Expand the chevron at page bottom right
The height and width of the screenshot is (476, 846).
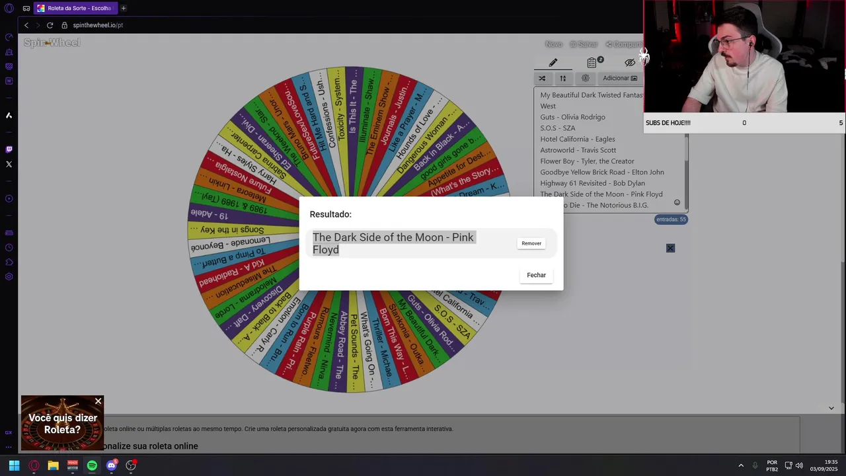tap(831, 408)
